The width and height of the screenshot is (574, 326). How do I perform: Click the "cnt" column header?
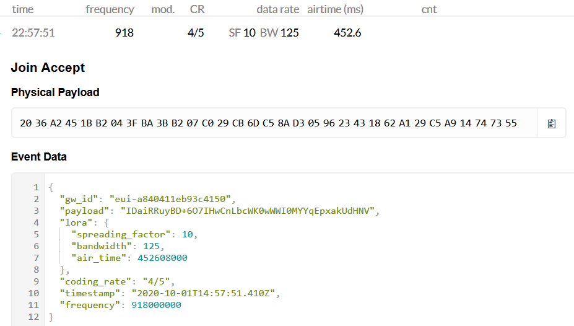click(429, 9)
